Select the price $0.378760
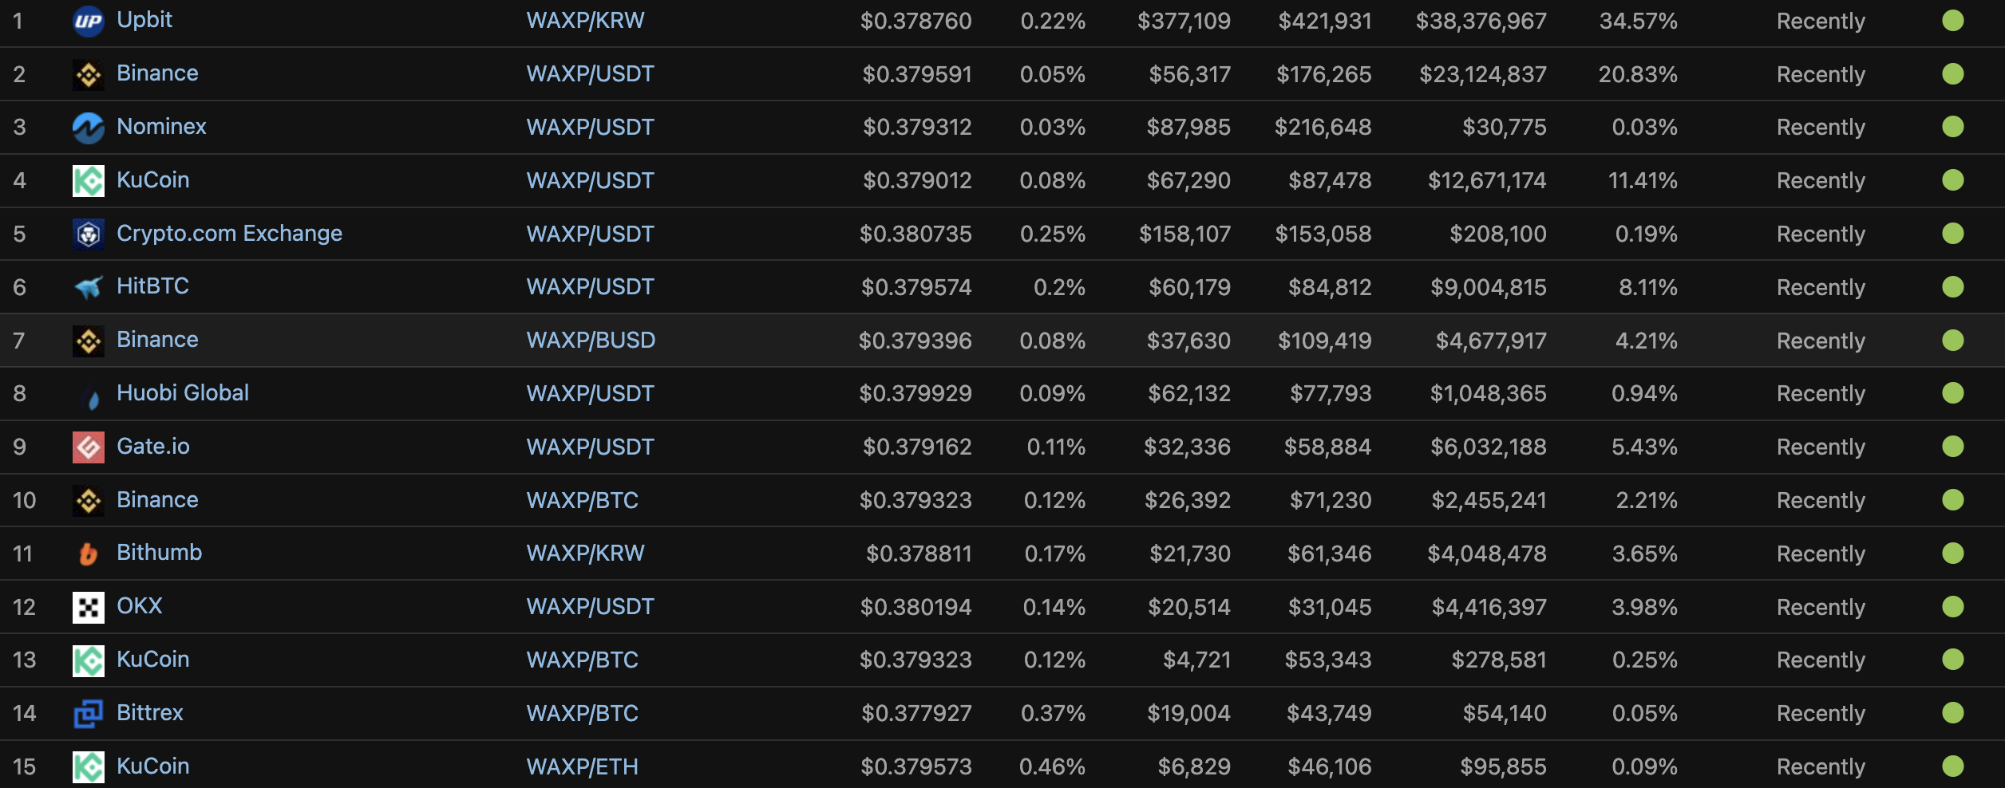This screenshot has height=788, width=2005. coord(915,21)
